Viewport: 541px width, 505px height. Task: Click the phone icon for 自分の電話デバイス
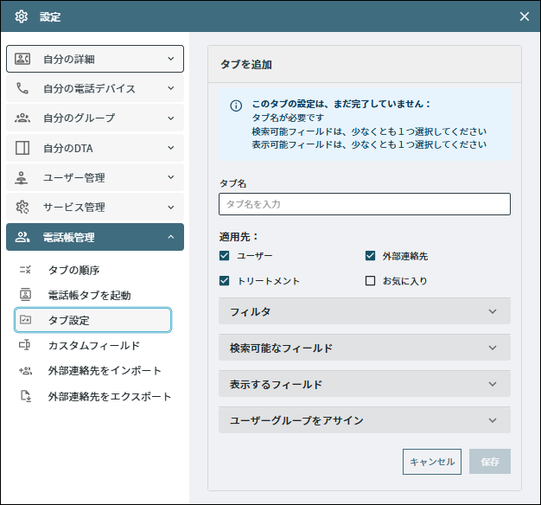pos(22,88)
